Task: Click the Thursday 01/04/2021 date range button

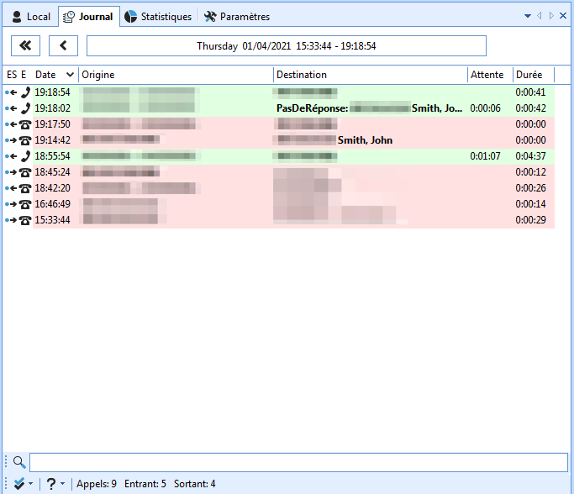Action: 286,46
